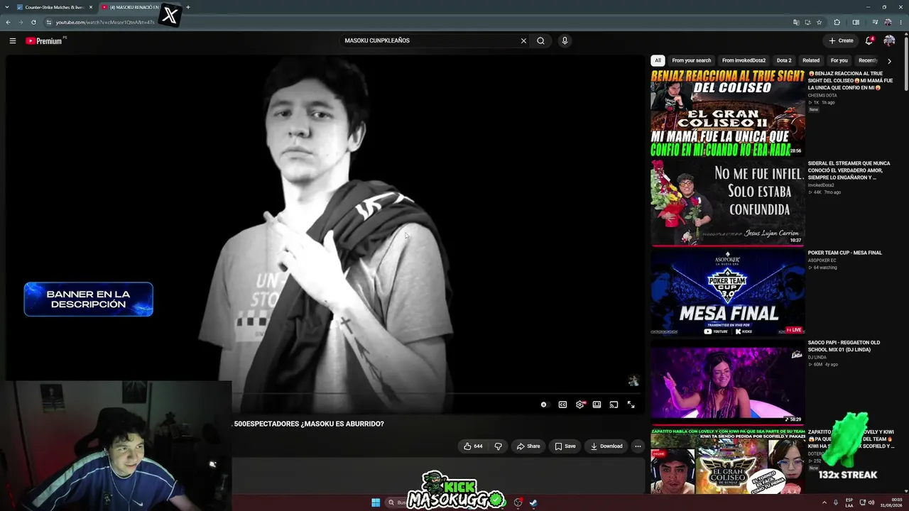Start voice search with the microphone
The width and height of the screenshot is (909, 511).
coord(565,40)
